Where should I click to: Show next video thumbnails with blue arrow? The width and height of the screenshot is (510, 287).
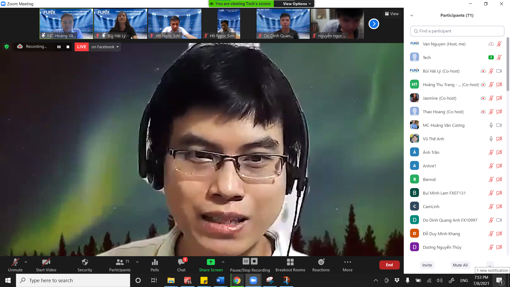(373, 24)
